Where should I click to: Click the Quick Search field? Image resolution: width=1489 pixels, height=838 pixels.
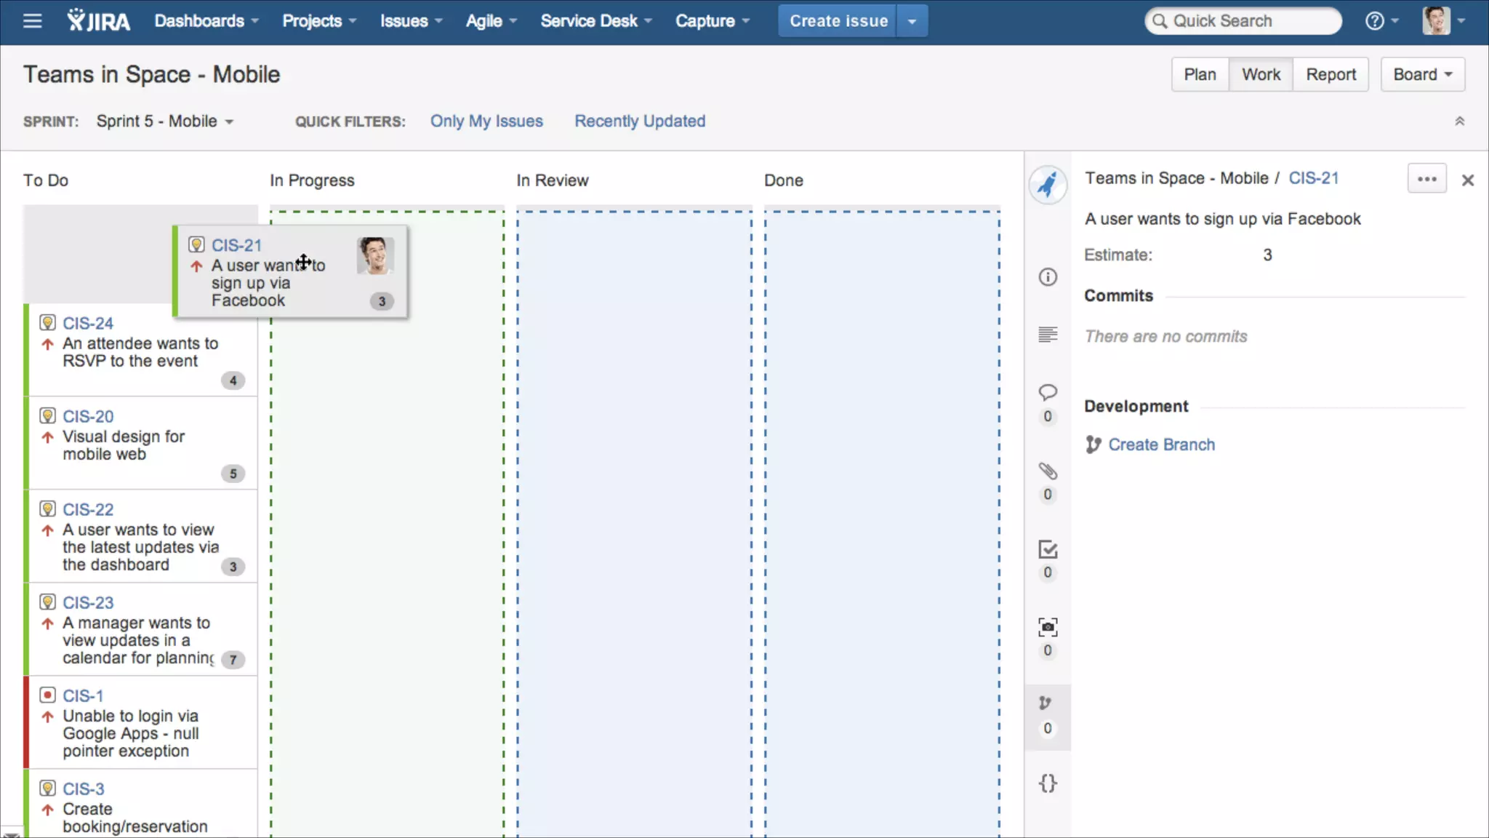coord(1243,21)
